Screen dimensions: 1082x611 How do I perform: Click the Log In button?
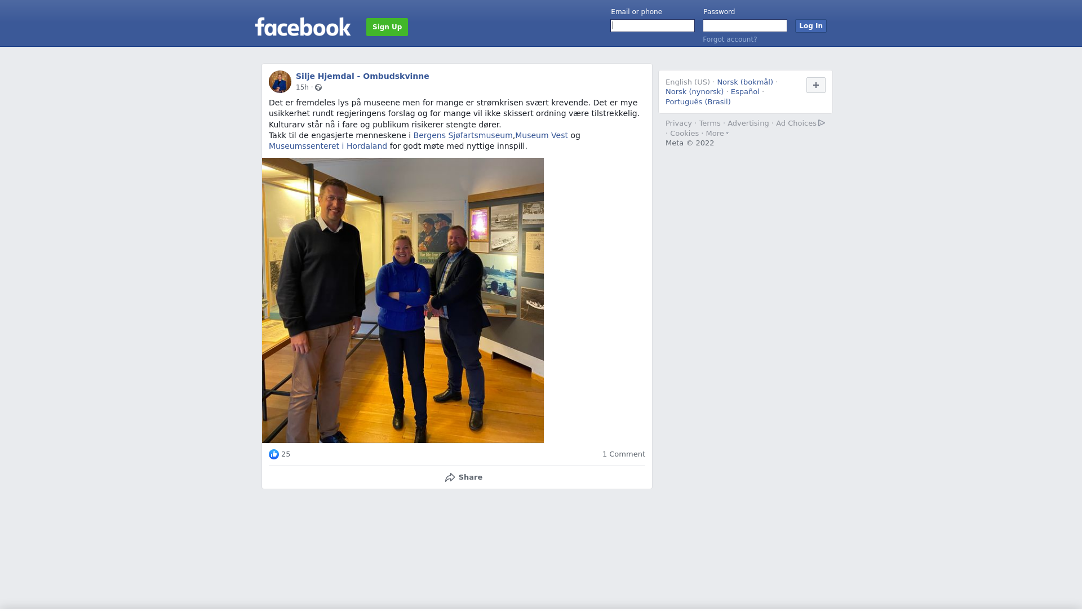point(811,26)
